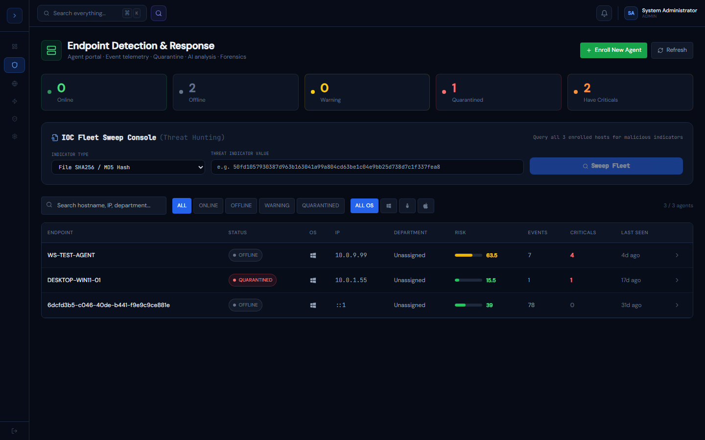Open the notifications bell

(x=604, y=13)
